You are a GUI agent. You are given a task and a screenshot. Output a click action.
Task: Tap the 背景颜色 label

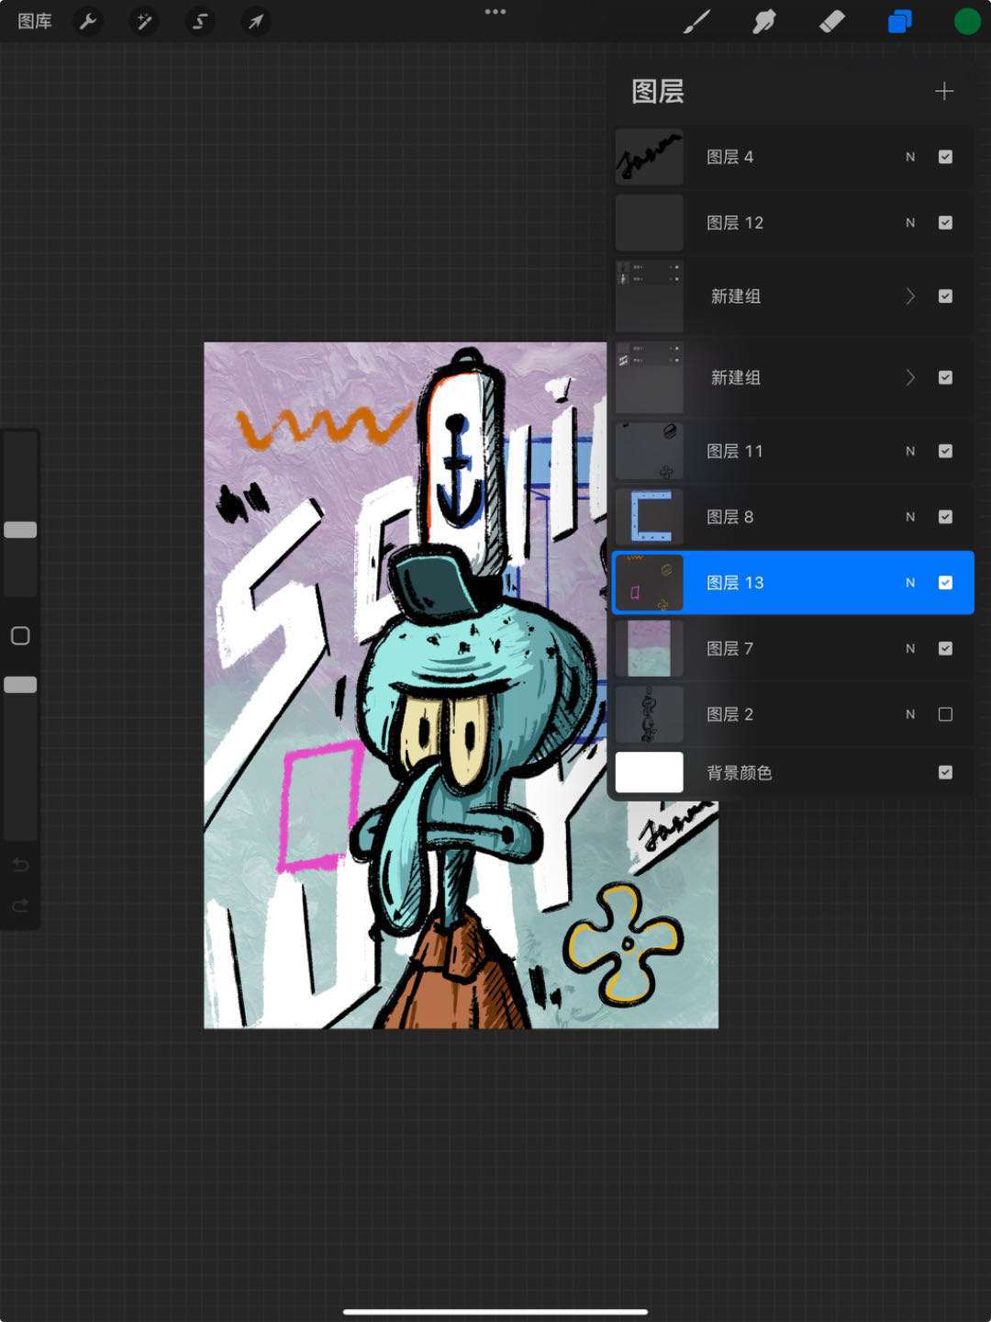coord(740,773)
